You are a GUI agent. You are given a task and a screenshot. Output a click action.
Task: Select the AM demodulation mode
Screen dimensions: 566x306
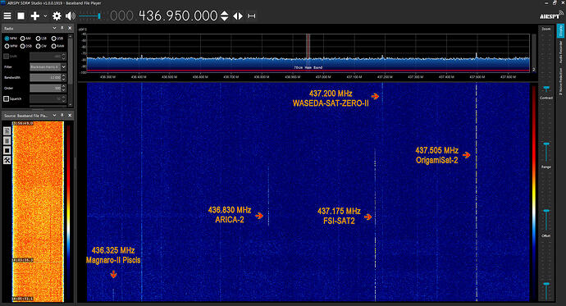point(25,39)
